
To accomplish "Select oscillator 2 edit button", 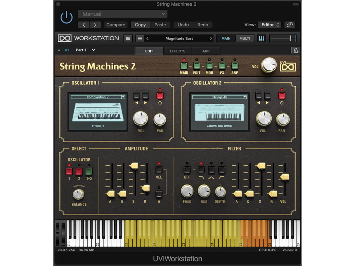I will 79,172.
